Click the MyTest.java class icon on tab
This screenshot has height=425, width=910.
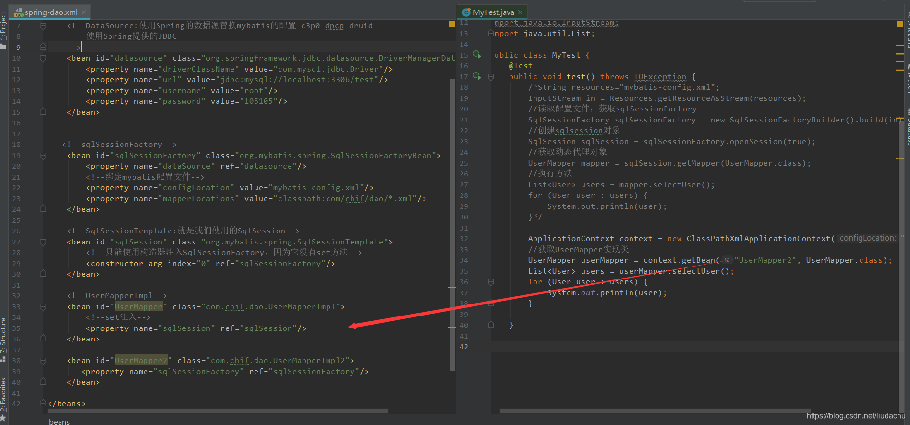pos(466,12)
